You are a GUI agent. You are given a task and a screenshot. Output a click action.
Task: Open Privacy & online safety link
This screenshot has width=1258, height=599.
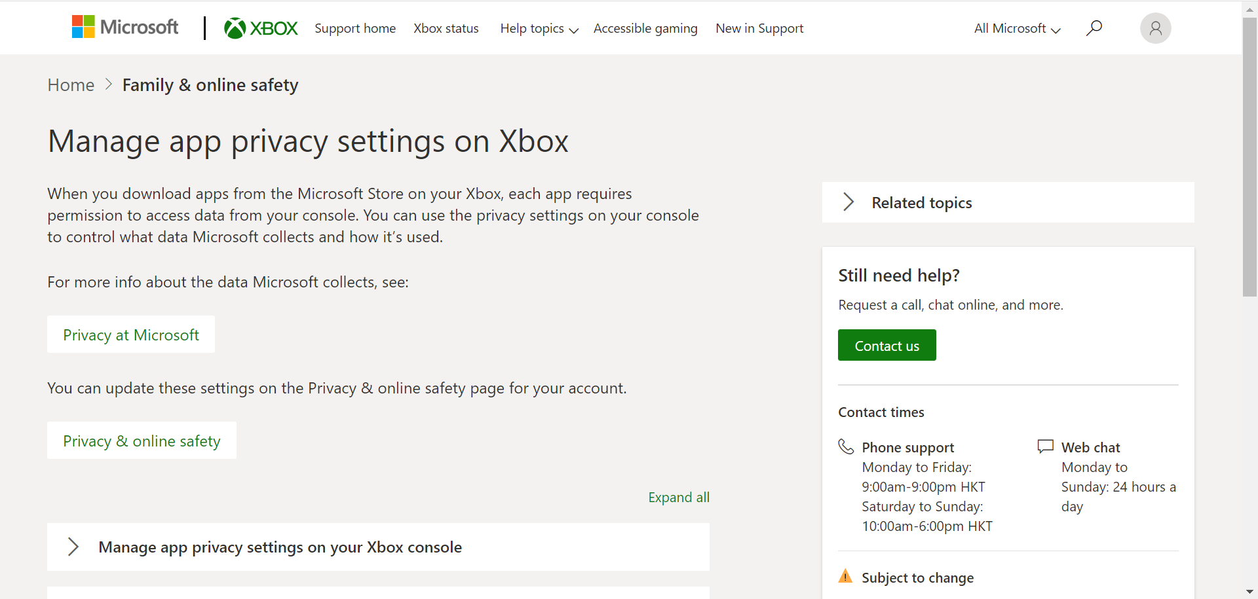pos(142,441)
